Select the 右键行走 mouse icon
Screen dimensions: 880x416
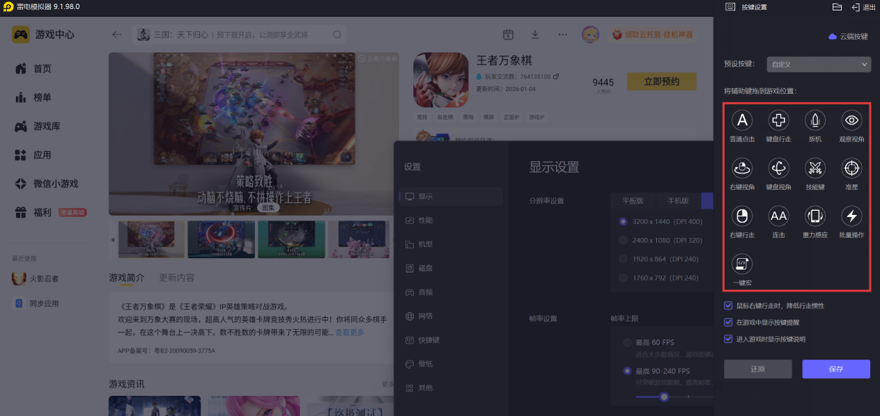coord(742,216)
